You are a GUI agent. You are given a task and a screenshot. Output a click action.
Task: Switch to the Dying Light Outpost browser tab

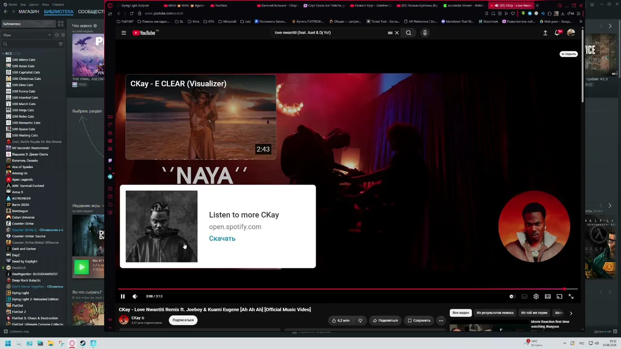tap(136, 5)
